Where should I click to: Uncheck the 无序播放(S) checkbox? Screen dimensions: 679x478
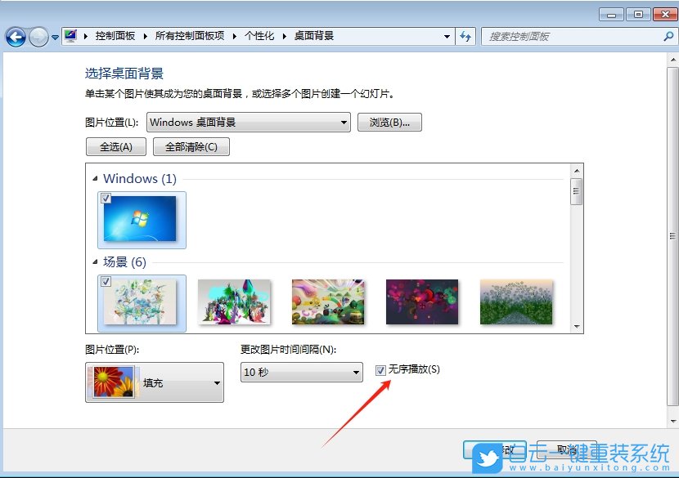(x=380, y=369)
